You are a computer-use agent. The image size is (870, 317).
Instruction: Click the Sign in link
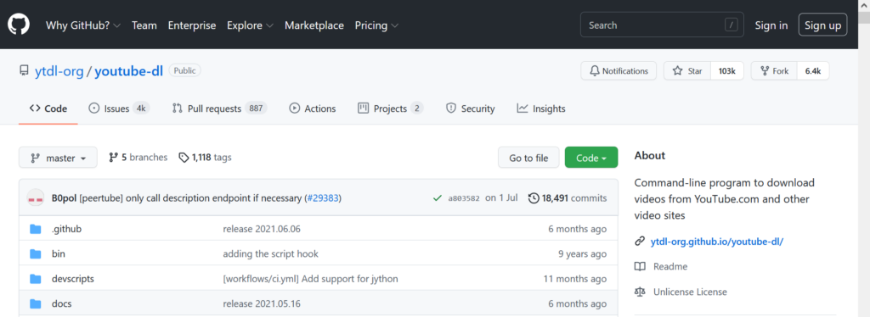click(771, 25)
